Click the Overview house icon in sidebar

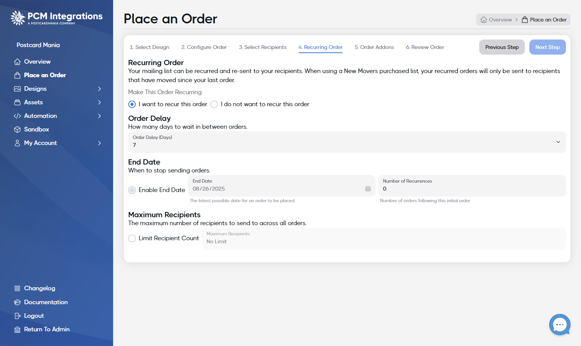point(17,62)
